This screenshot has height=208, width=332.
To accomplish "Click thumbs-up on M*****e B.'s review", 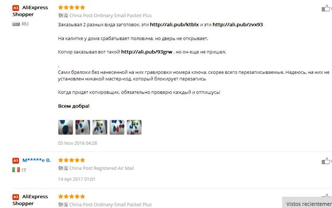I will (x=326, y=161).
